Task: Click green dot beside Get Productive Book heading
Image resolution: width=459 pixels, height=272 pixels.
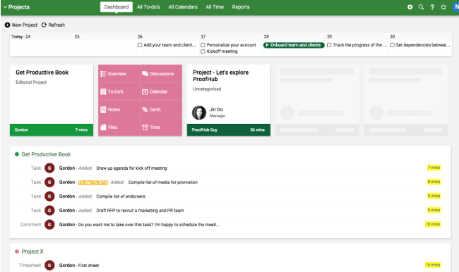Action: 17,154
